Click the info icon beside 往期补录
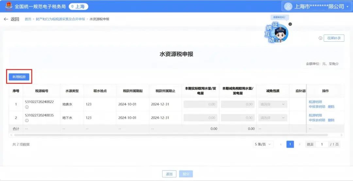The height and width of the screenshot is (181, 353). [320, 38]
